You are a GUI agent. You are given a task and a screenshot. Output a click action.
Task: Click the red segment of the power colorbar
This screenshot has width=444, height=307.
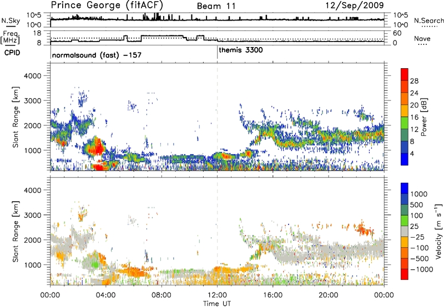pos(405,74)
